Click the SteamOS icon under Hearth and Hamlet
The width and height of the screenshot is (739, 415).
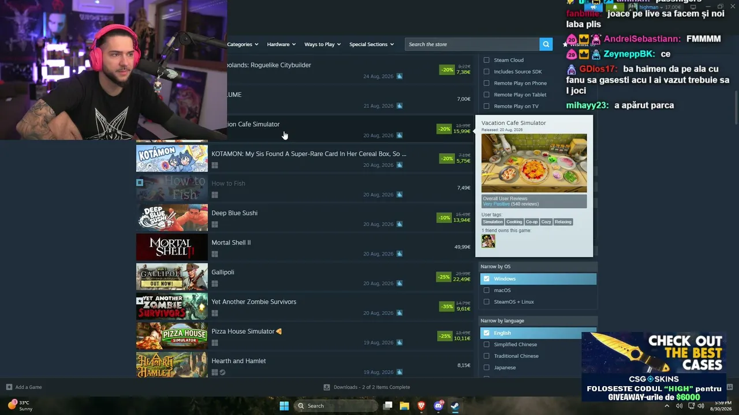[x=222, y=372]
